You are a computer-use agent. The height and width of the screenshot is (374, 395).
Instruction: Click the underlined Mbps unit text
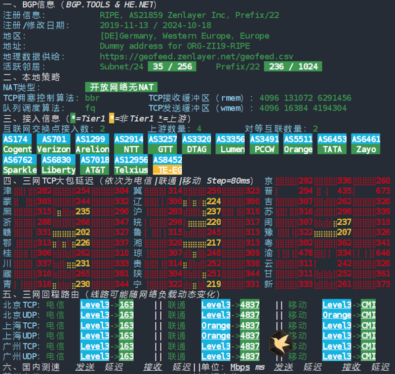(x=240, y=368)
